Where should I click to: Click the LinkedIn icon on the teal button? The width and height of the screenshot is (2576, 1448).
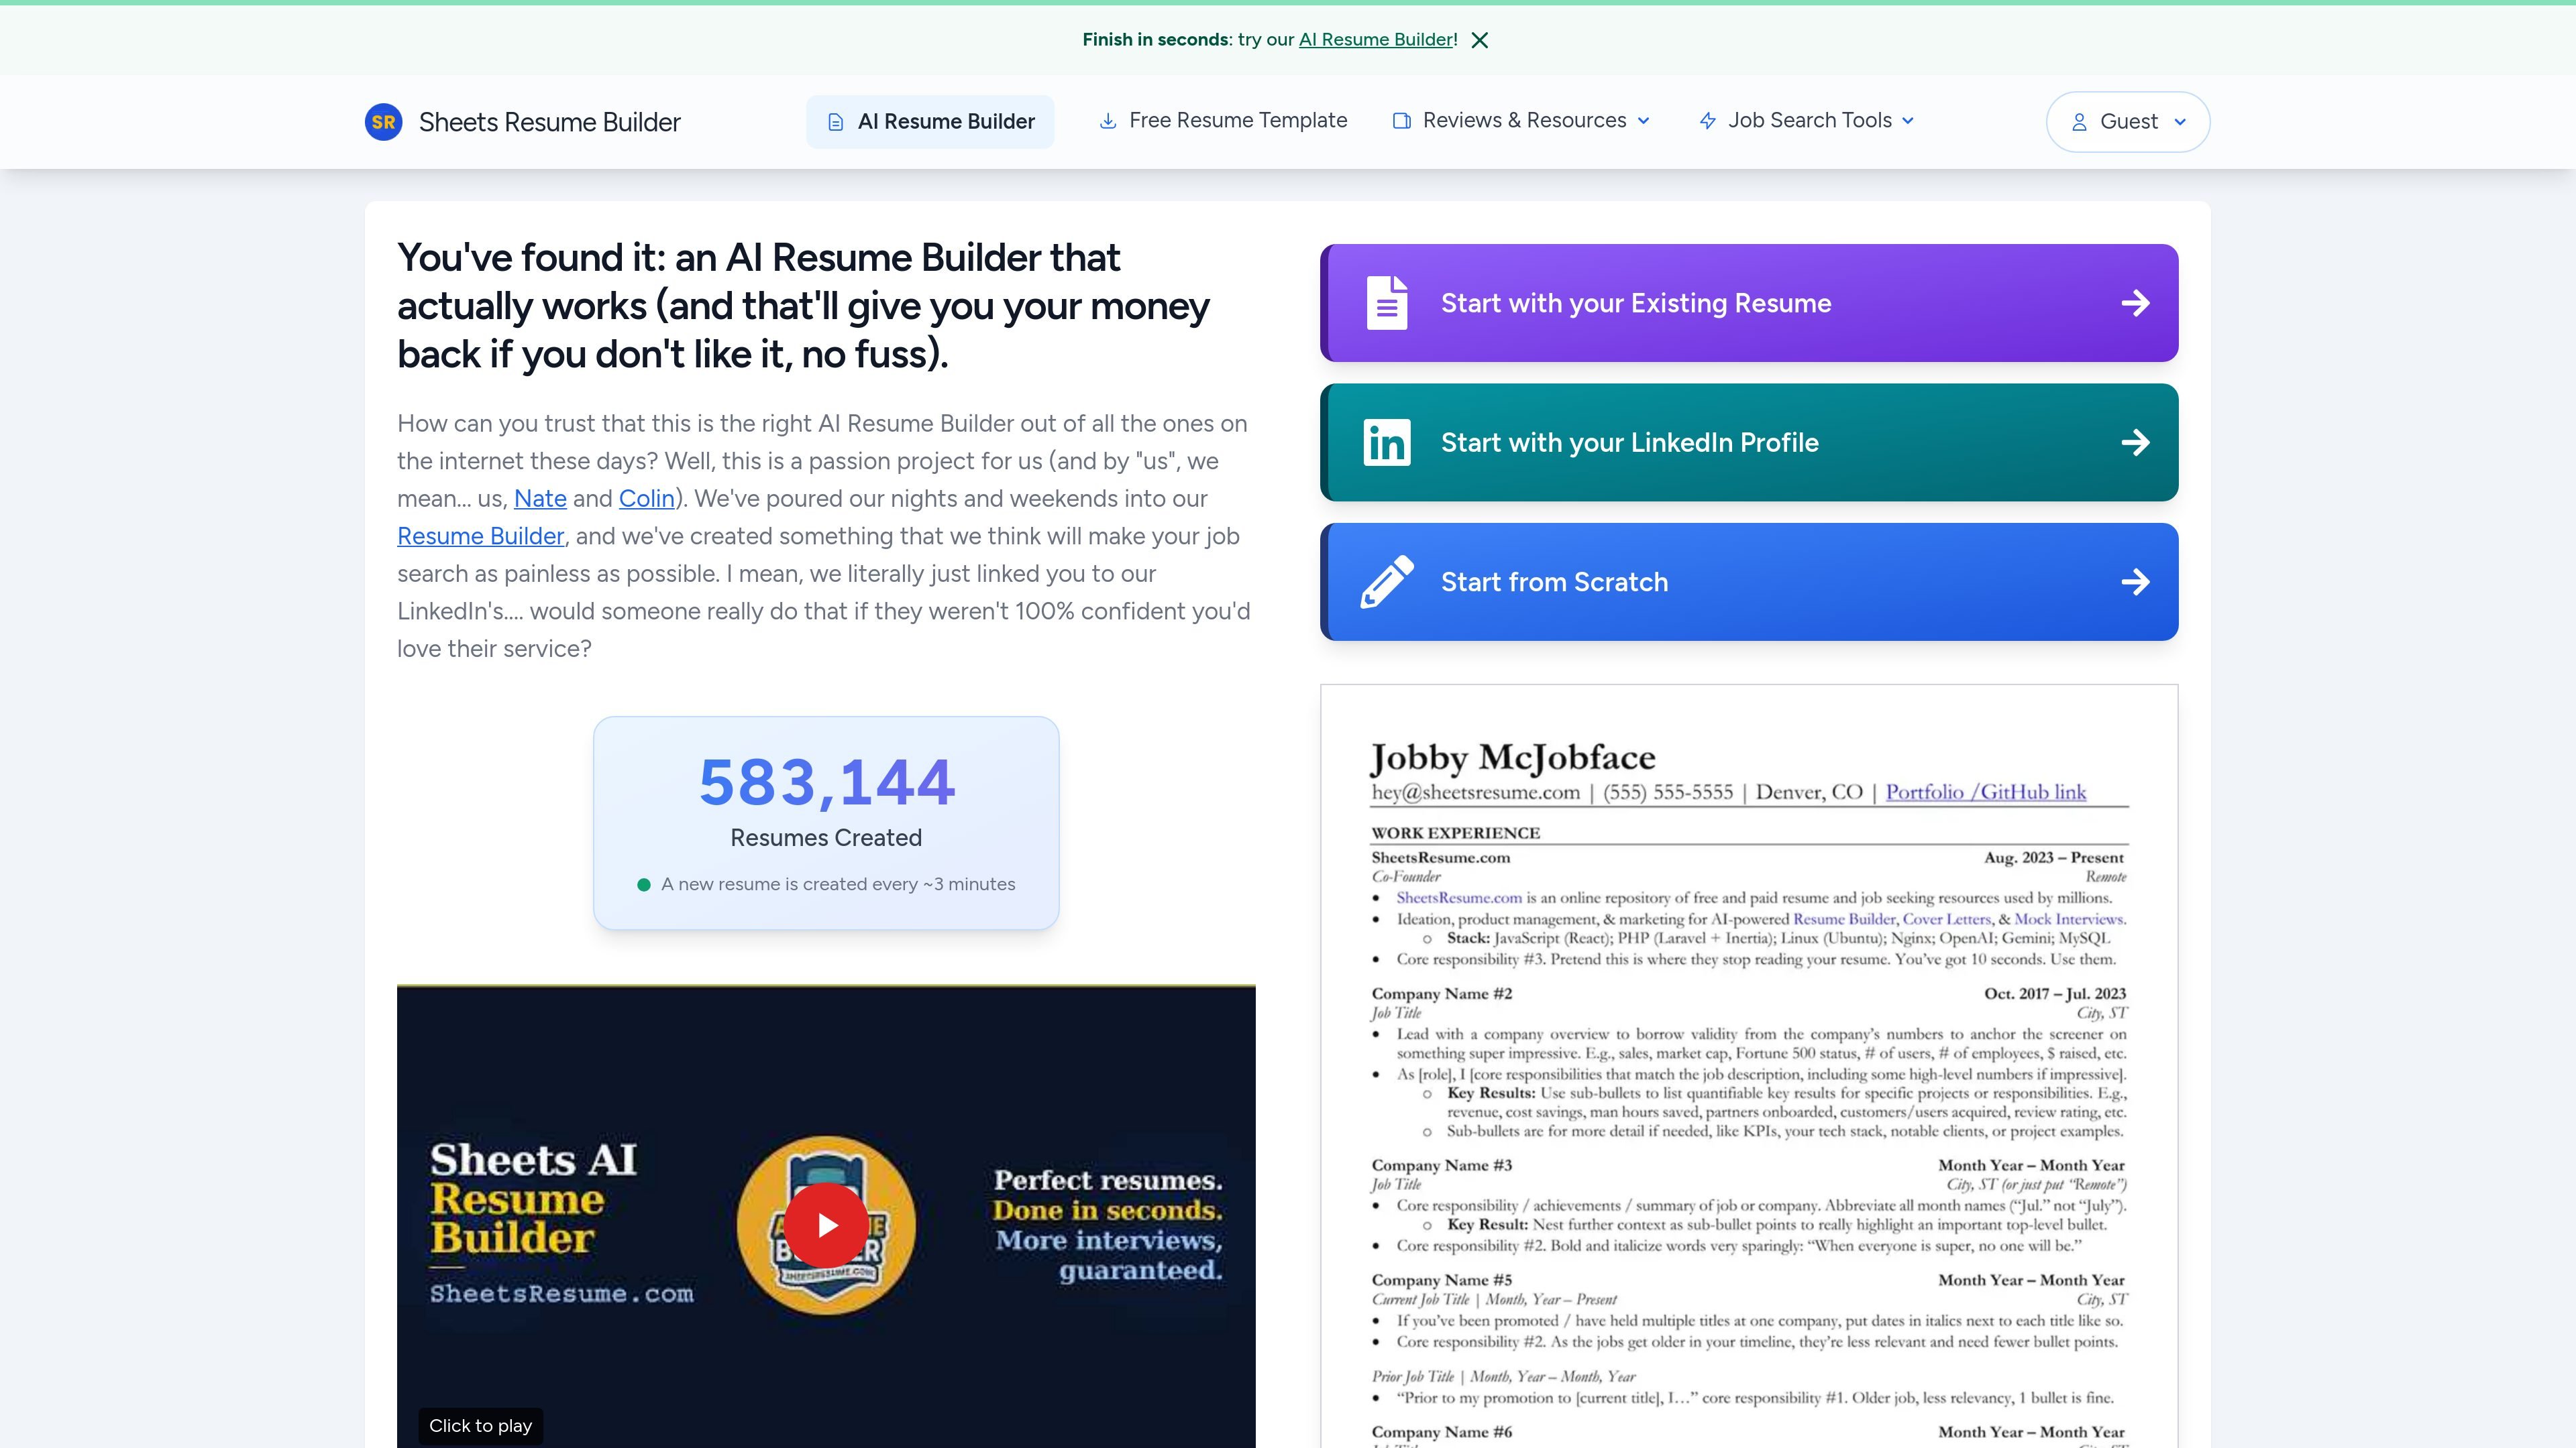[x=1387, y=442]
